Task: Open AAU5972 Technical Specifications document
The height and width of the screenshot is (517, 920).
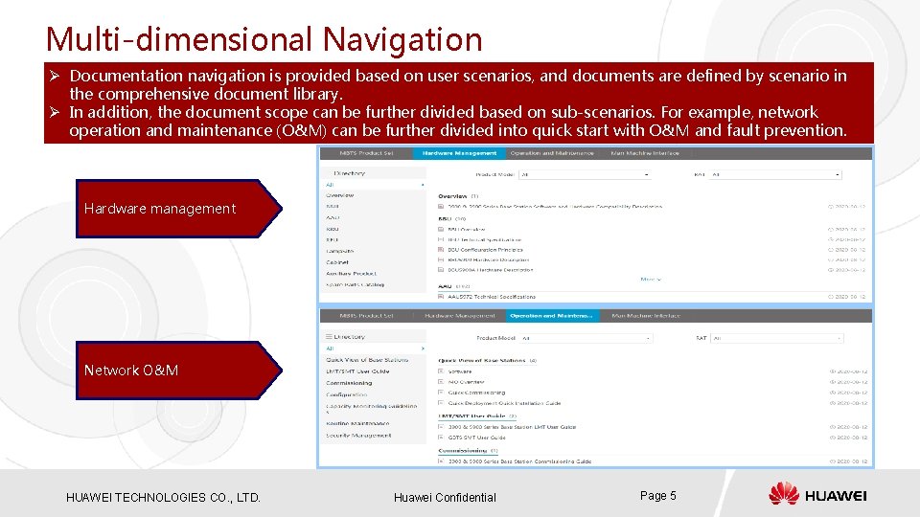Action: [x=492, y=297]
